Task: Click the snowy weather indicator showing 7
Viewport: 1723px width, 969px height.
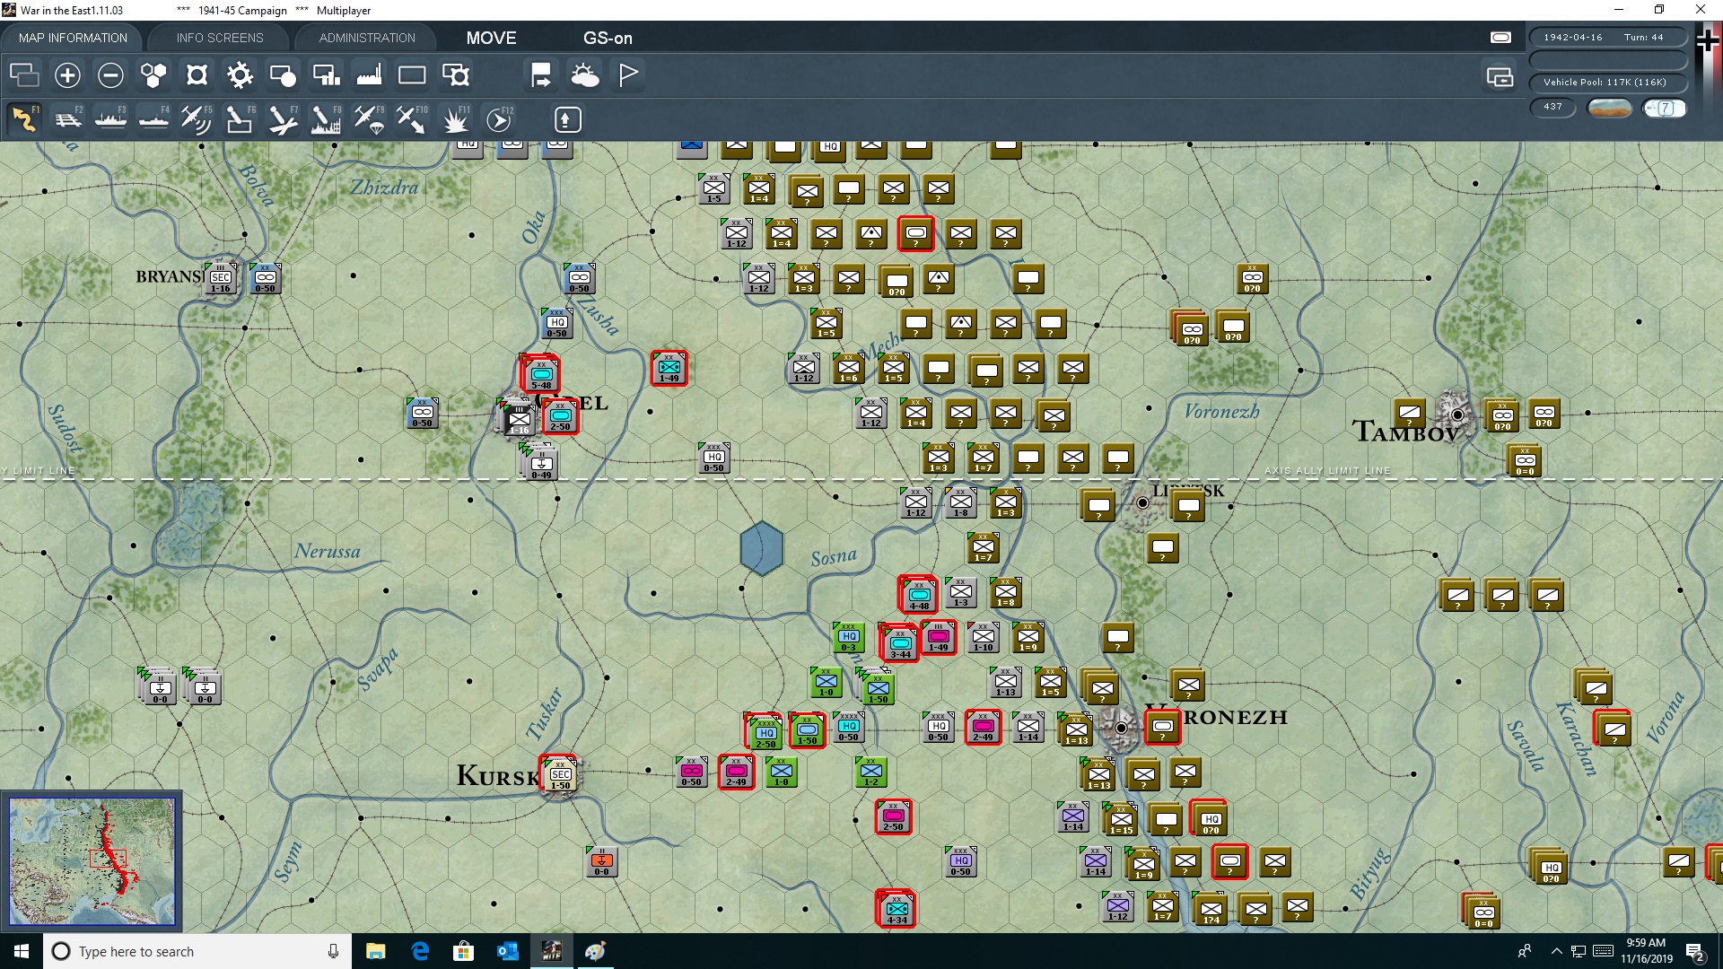Action: [1664, 108]
